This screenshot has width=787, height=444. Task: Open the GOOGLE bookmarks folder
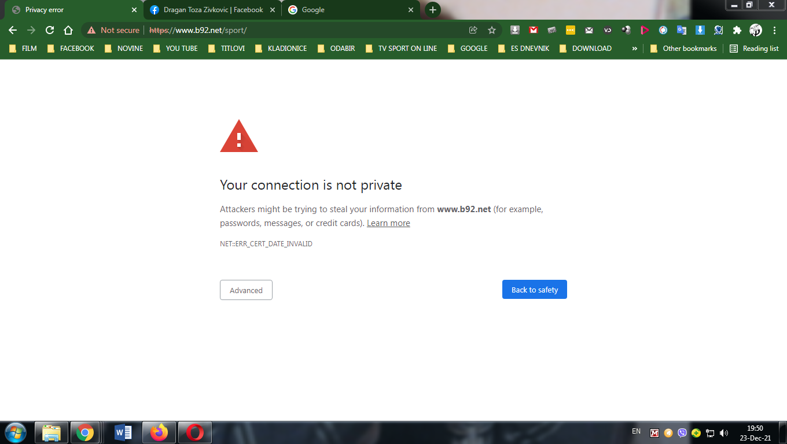pyautogui.click(x=468, y=49)
